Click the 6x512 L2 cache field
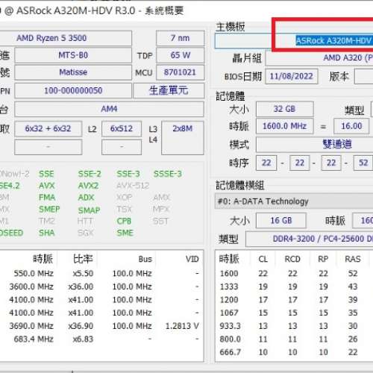Screen dimensions: 373x373 click(x=122, y=128)
